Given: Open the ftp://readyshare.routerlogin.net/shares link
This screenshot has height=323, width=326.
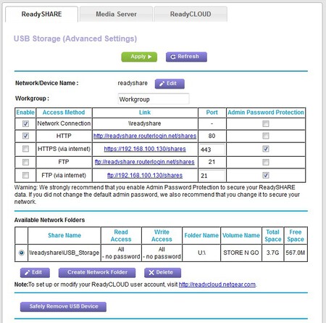Looking at the screenshot, I should (145, 162).
